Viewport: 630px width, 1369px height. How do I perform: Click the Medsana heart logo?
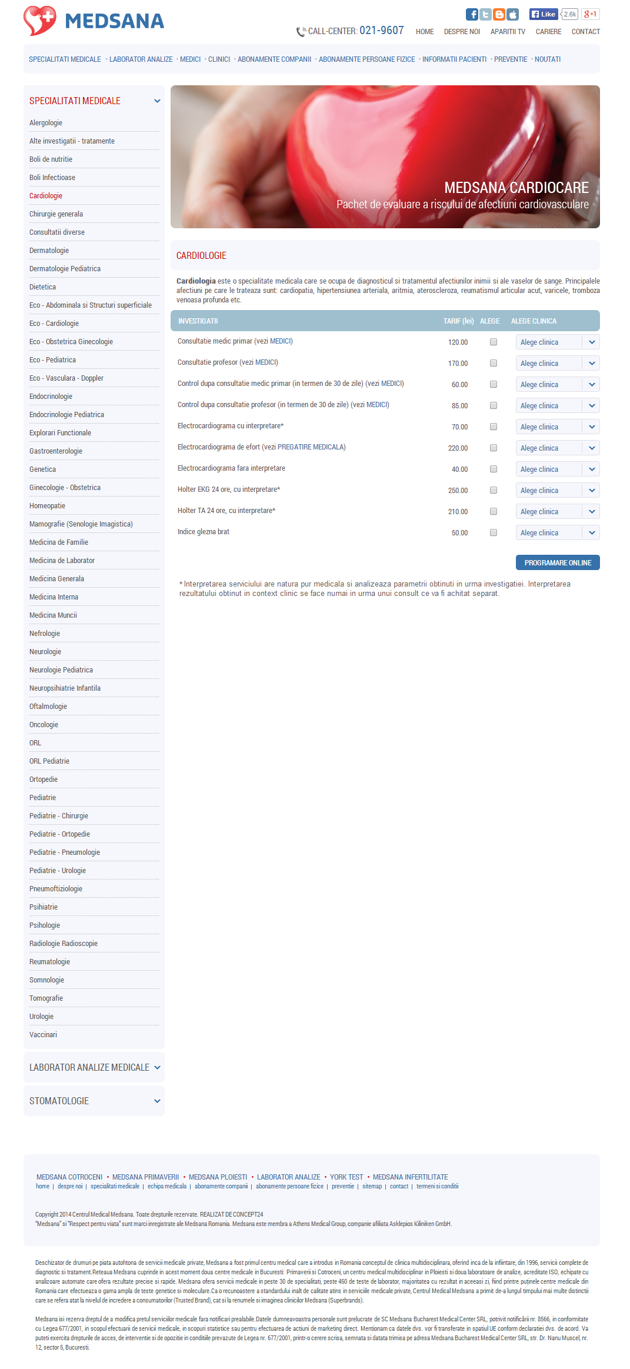40,21
